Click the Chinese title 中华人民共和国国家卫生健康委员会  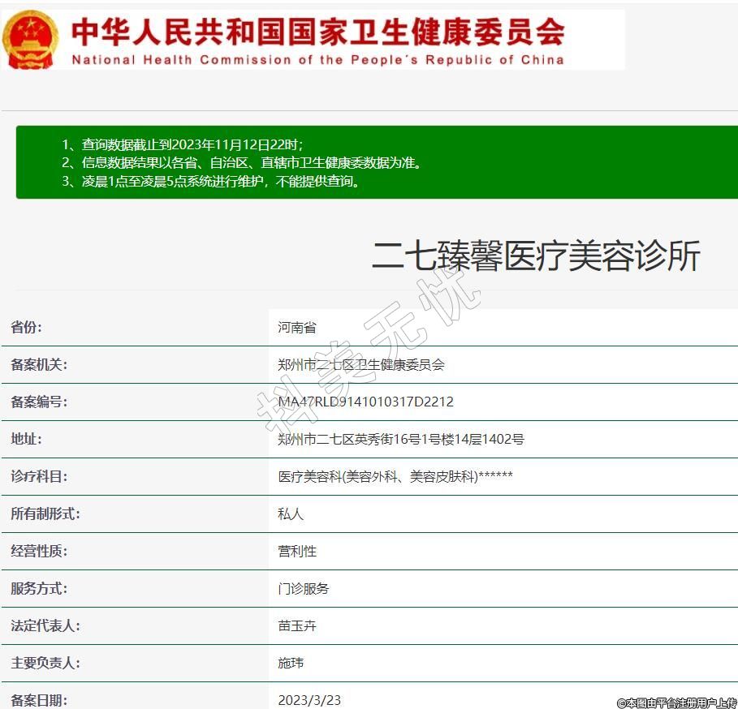pyautogui.click(x=317, y=32)
